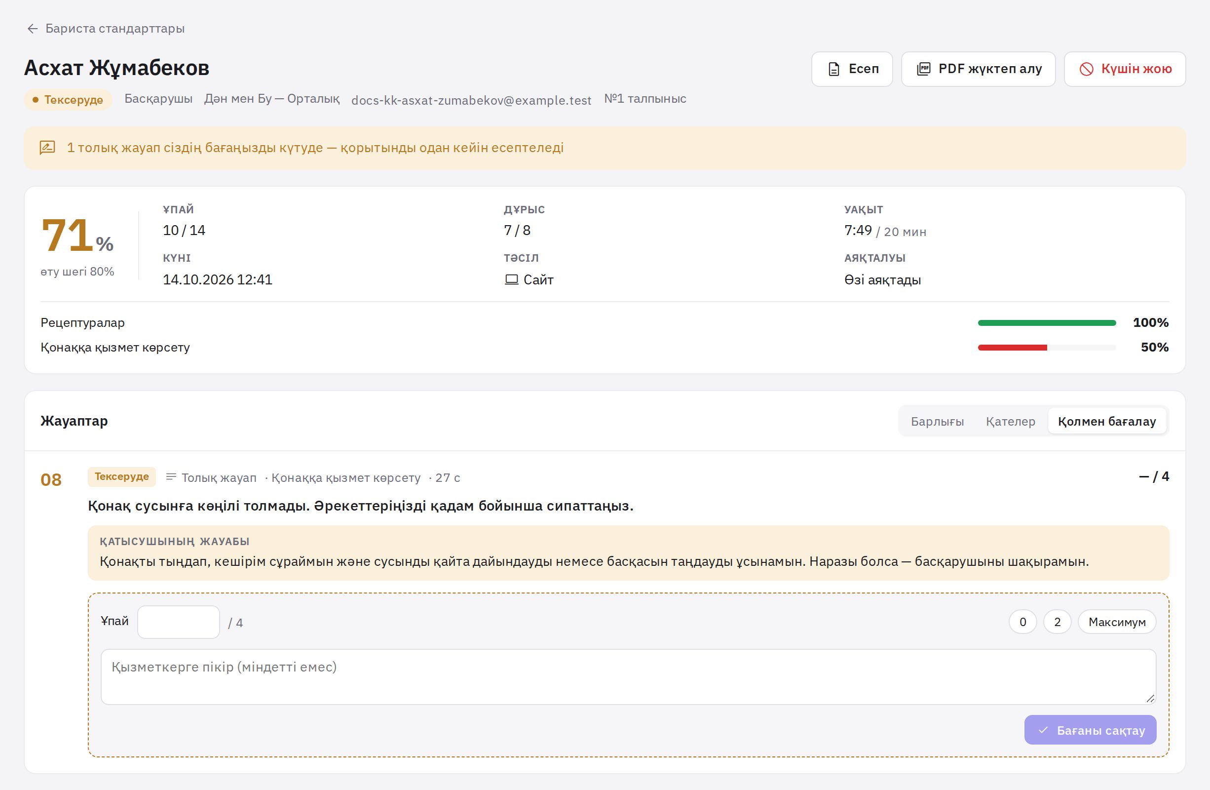
Task: Click the Қонаққа қызмет көрсету 50% progress bar
Action: coord(1046,348)
